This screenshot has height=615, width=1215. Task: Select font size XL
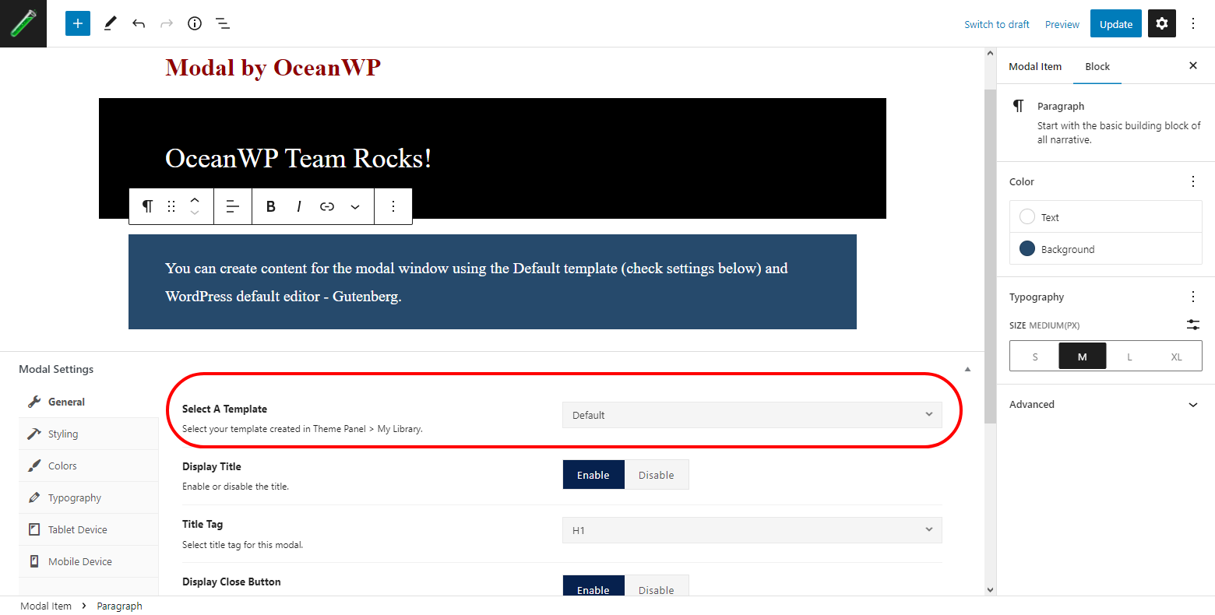point(1177,357)
